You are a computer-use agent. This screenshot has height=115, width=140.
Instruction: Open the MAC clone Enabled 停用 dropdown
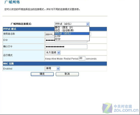pyautogui.click(x=53, y=68)
